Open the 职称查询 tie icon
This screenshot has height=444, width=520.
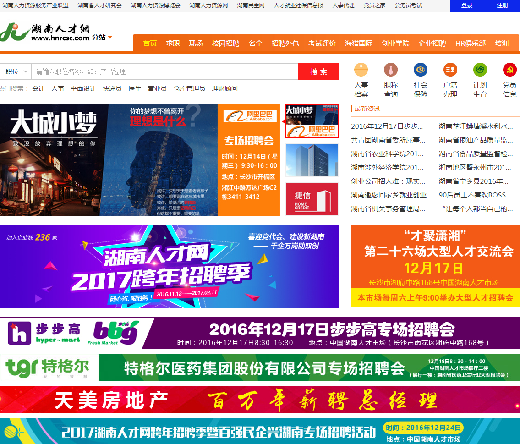pos(391,70)
